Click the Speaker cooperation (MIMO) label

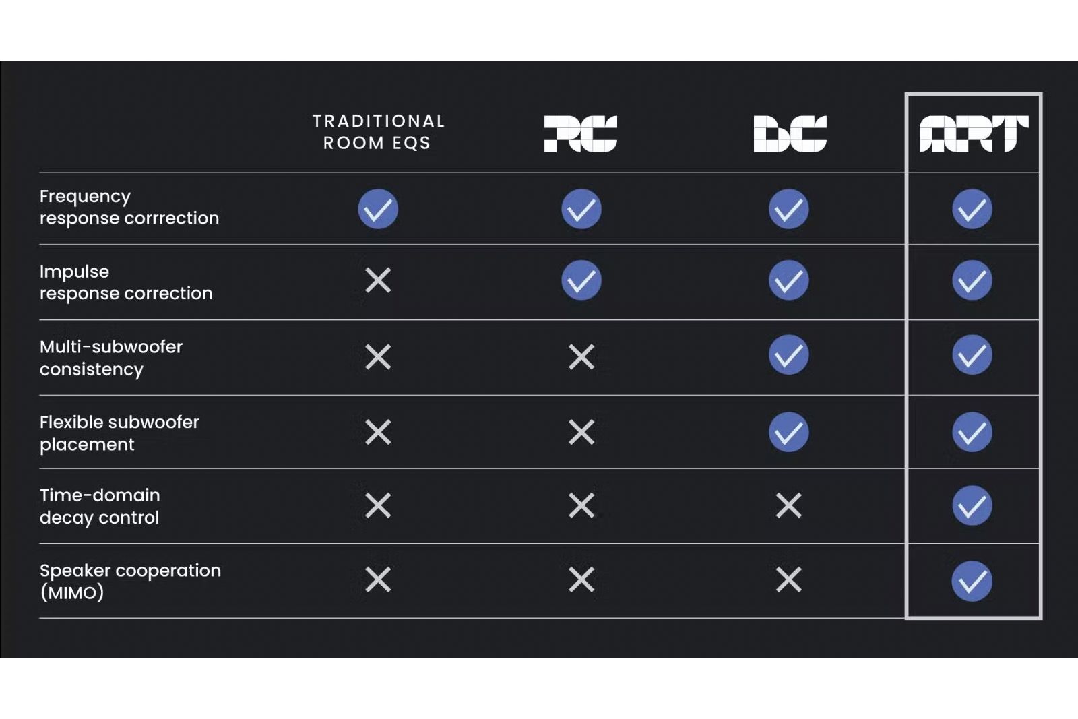tap(130, 582)
